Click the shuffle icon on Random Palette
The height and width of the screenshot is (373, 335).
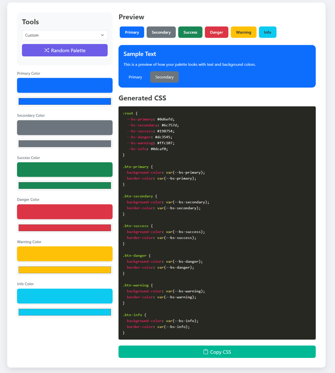point(47,50)
